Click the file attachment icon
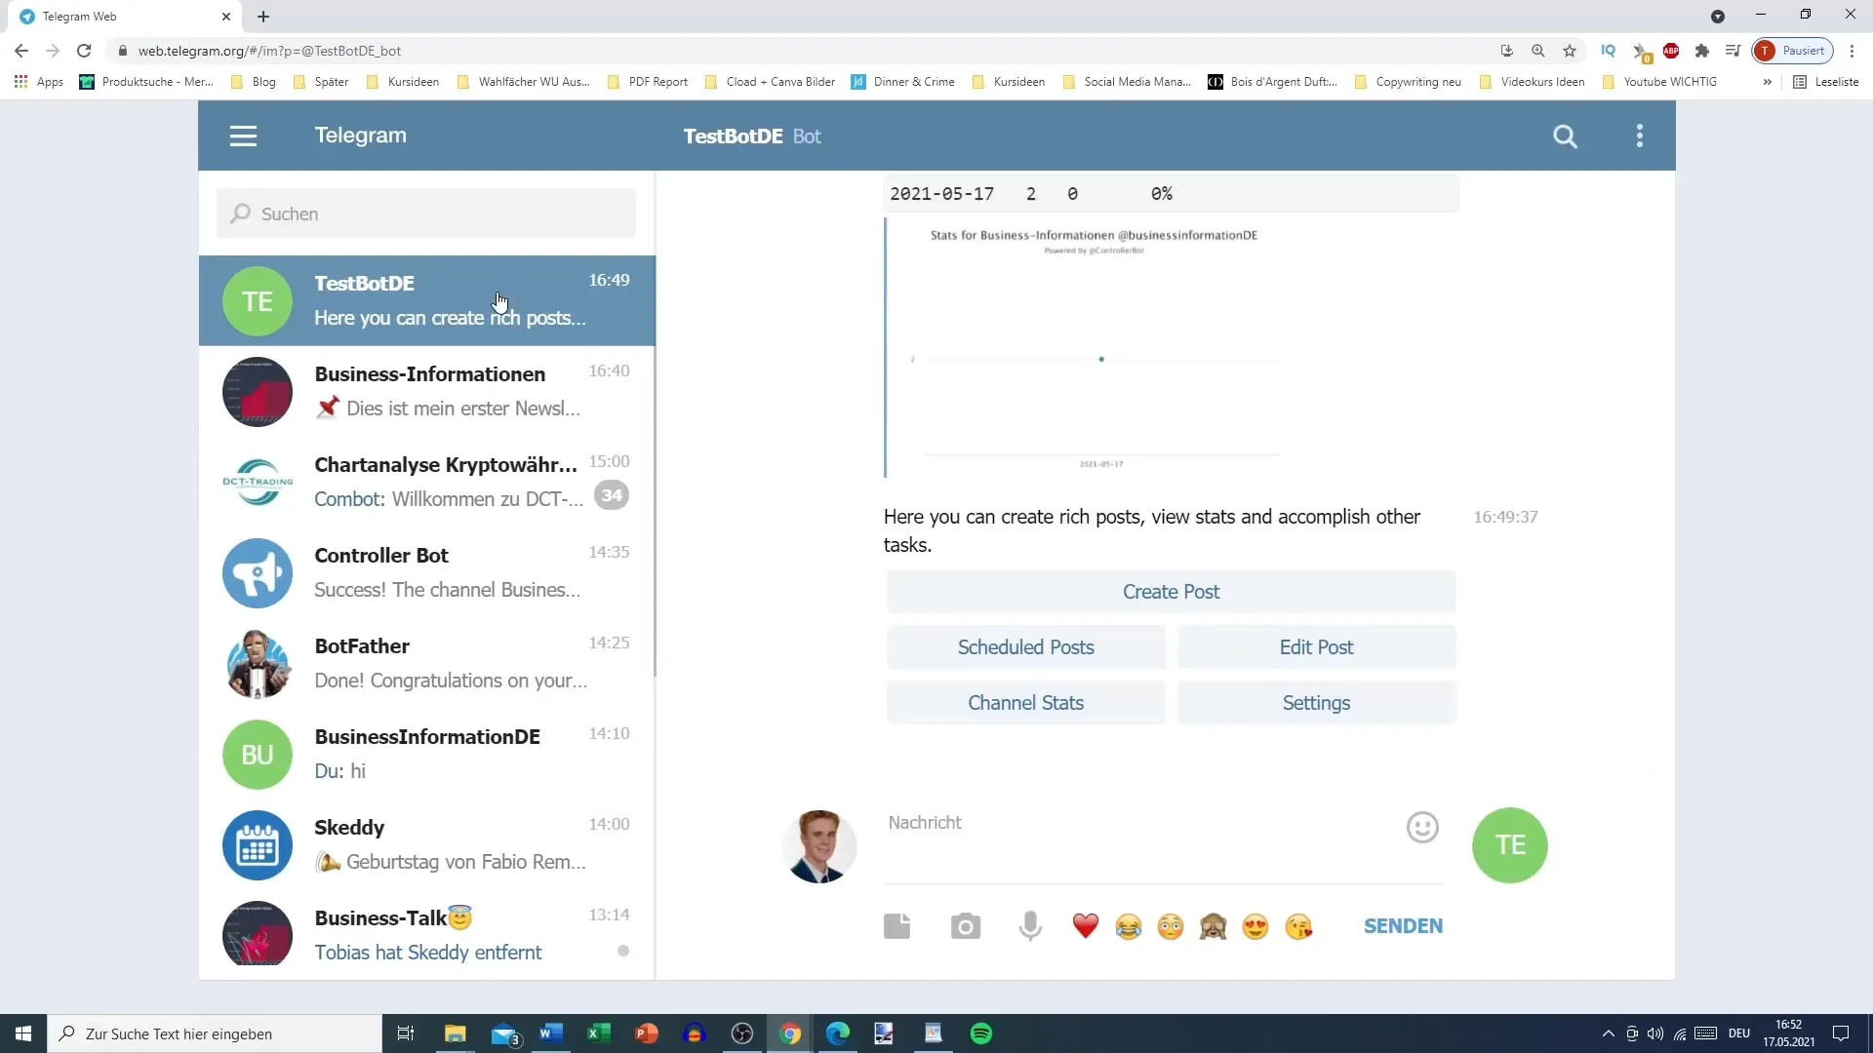1873x1053 pixels. [x=897, y=925]
